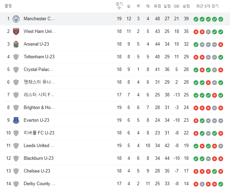Screen dimensions: 230x191
Task: Click Manchester City's most recent win checkmark
Action: coord(221,19)
